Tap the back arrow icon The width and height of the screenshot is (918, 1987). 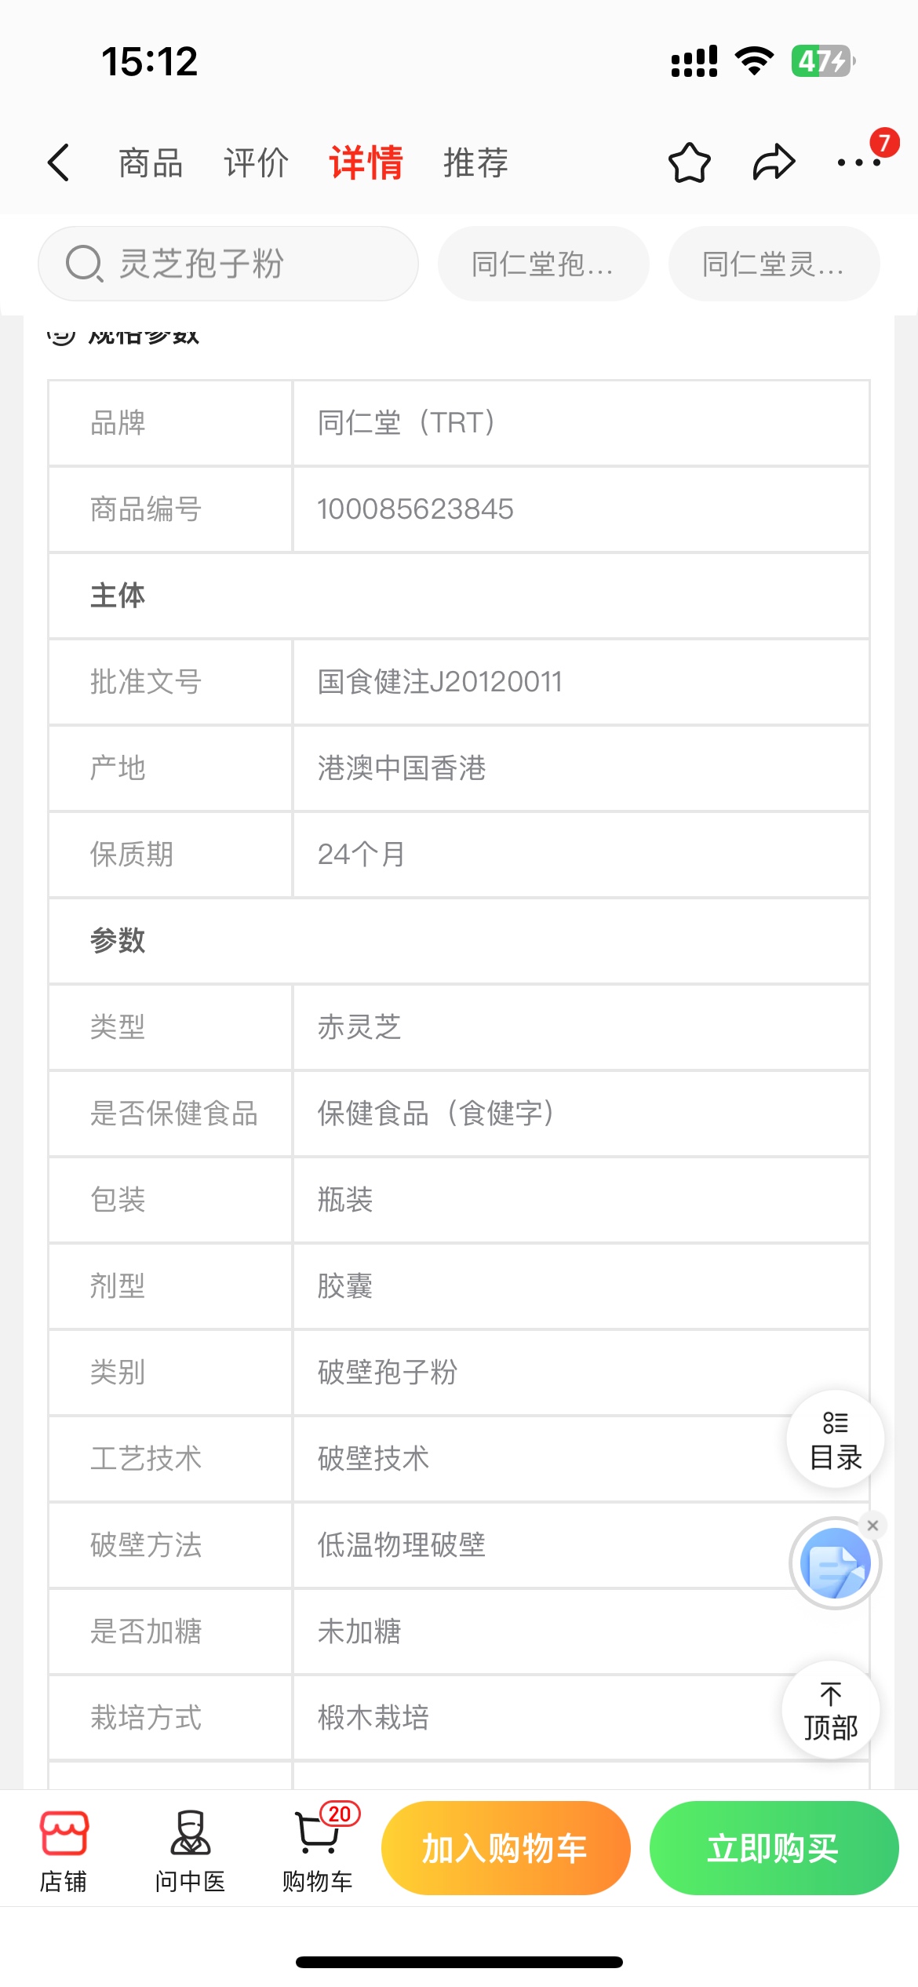tap(59, 162)
